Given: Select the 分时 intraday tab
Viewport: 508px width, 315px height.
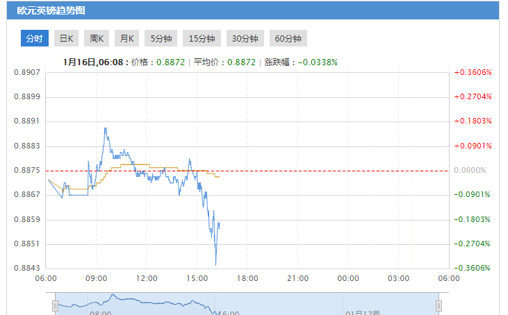Looking at the screenshot, I should [x=34, y=39].
